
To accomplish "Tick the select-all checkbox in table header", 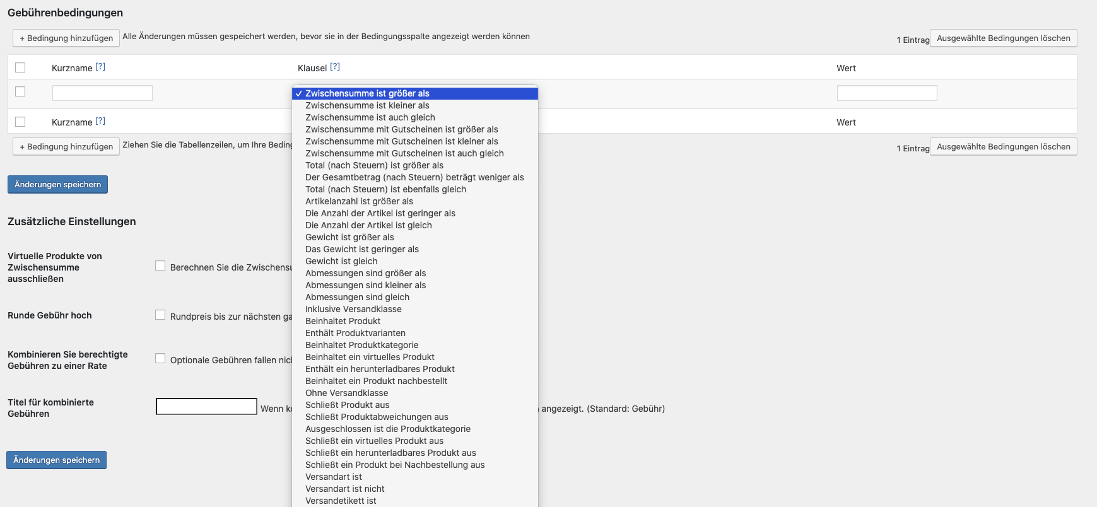I will 20,67.
